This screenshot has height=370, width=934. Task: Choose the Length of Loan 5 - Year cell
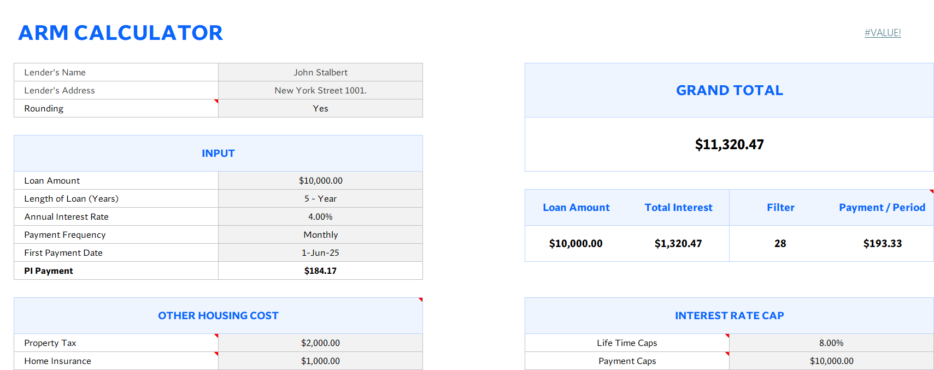[x=320, y=198]
